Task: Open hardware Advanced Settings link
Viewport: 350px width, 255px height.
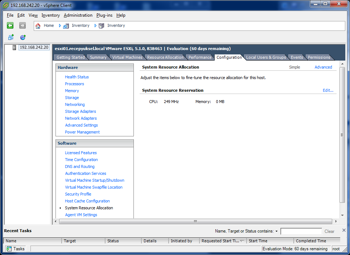Action: click(82, 125)
